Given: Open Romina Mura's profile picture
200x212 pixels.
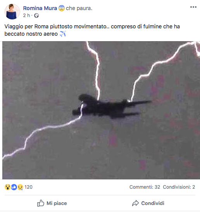Looking at the screenshot, I should click(x=12, y=12).
